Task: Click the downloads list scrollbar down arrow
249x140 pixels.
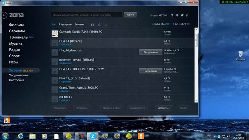Action: (x=196, y=101)
